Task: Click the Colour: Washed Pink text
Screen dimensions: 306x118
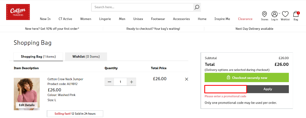Action: (x=62, y=95)
